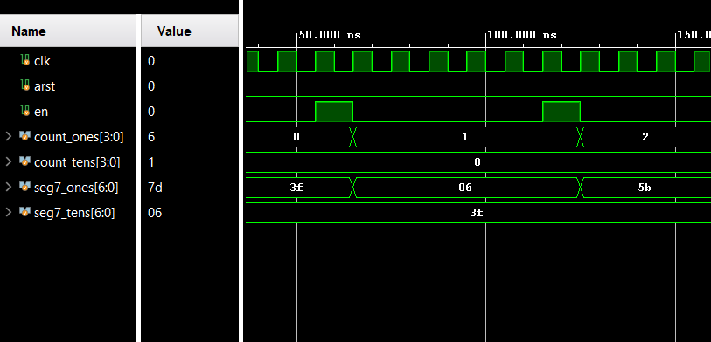
Task: Click the 100.000 ns time marker
Action: point(522,35)
